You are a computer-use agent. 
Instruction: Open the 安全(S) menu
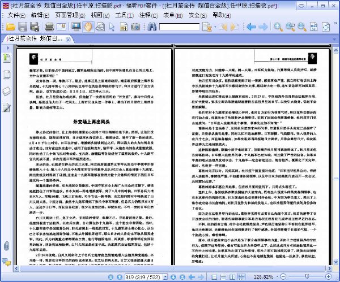tap(198, 15)
